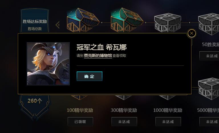Select the first gray locked chest
This screenshot has height=133, width=219.
coord(168,22)
